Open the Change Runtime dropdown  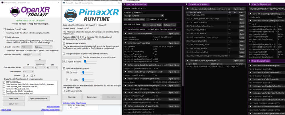coord(143,16)
